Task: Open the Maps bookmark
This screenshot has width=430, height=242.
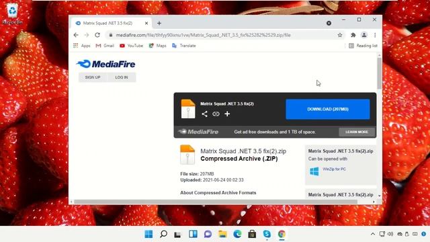Action: tap(157, 46)
